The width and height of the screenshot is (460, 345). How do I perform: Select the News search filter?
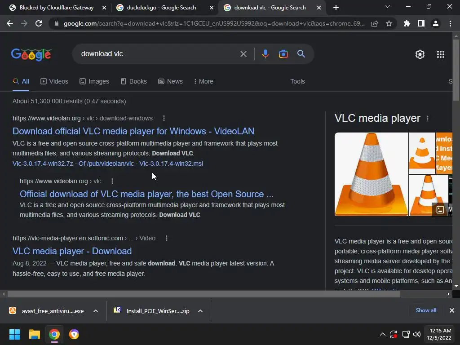click(x=170, y=82)
